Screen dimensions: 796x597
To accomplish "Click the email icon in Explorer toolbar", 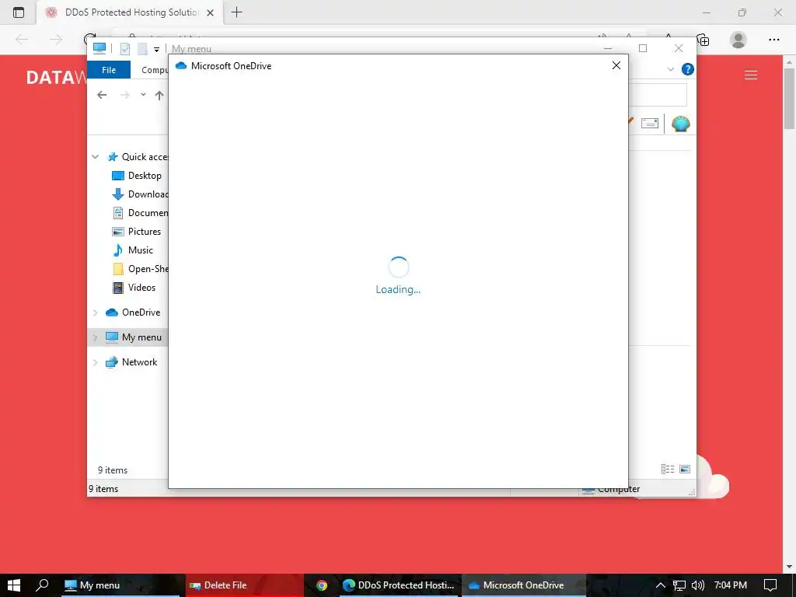I will (x=650, y=123).
